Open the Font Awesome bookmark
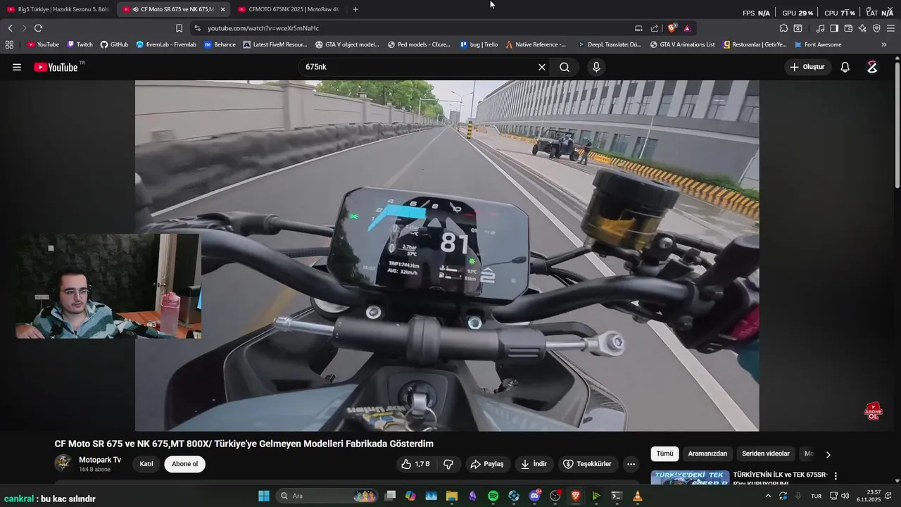The image size is (901, 507). click(x=818, y=44)
